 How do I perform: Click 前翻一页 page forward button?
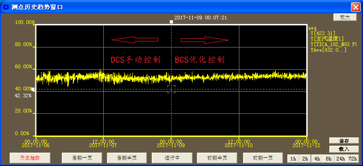(x=263, y=158)
